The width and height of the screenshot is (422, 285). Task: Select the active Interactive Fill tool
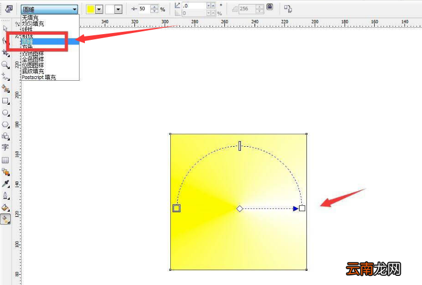5,219
